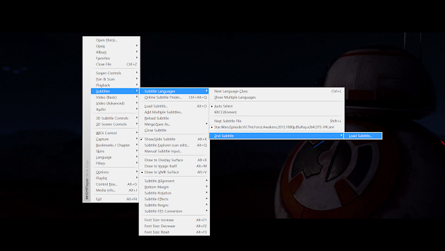445x251 pixels.
Task: Open Subtitle FPS Conversion submenu
Action: click(x=175, y=211)
